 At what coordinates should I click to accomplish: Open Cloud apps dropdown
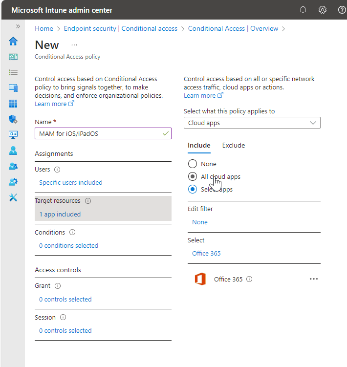click(252, 123)
